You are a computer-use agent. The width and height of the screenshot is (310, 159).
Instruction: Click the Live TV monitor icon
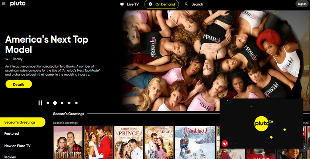coord(122,4)
